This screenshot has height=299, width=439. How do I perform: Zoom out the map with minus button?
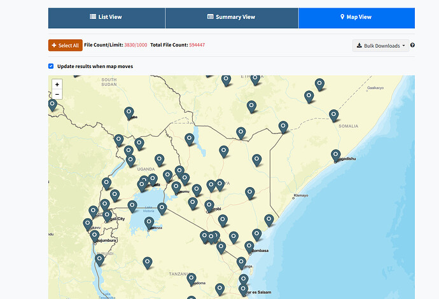tap(57, 95)
